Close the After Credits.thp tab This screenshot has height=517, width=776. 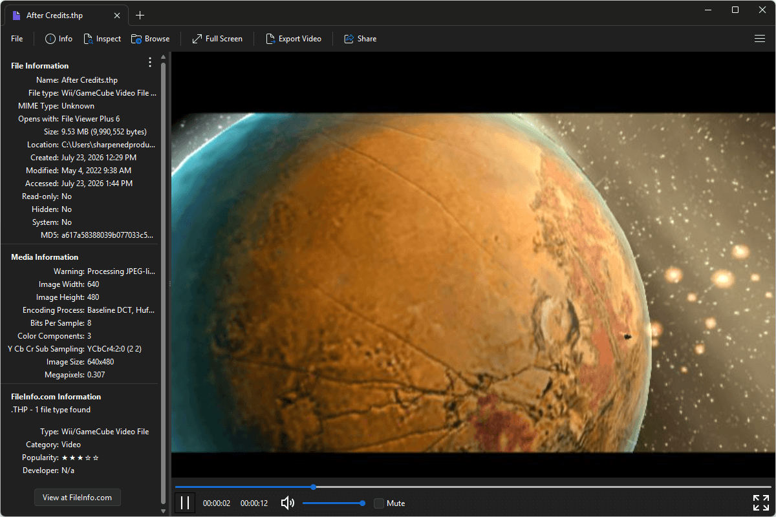(x=116, y=16)
